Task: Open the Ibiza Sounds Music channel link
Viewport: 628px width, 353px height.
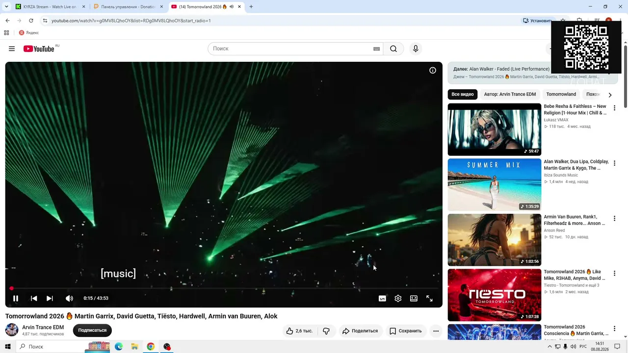Action: coord(561,175)
